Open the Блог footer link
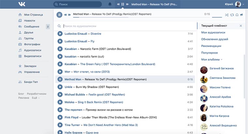This screenshot has height=134, width=248. [x=21, y=94]
